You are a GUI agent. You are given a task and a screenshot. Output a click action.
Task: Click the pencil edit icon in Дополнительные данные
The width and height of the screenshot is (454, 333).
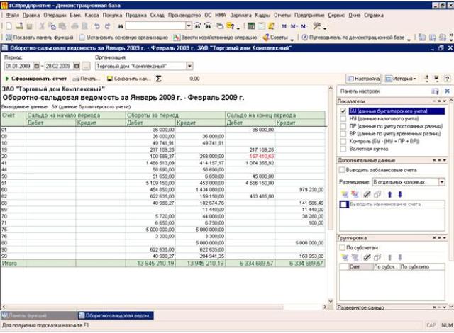pyautogui.click(x=367, y=195)
